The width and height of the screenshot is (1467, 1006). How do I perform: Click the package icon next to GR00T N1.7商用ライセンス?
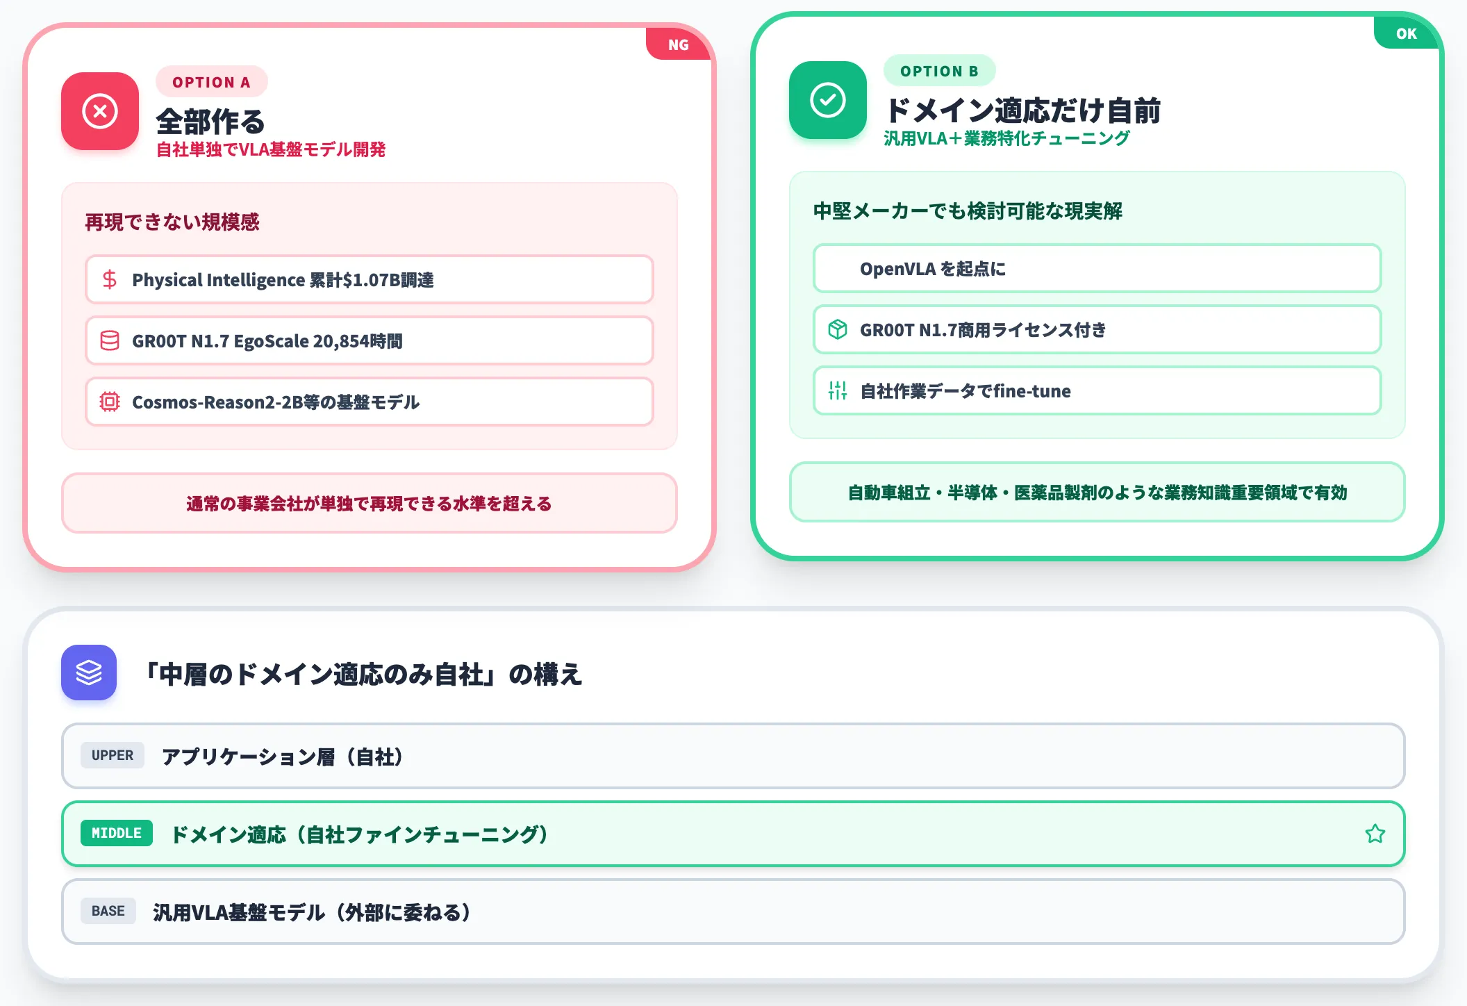tap(838, 329)
